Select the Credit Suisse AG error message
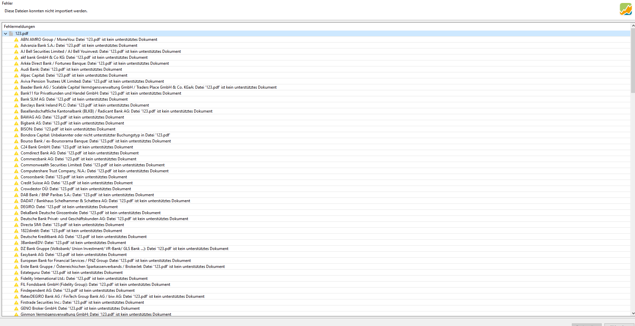635x326 pixels. pos(76,183)
